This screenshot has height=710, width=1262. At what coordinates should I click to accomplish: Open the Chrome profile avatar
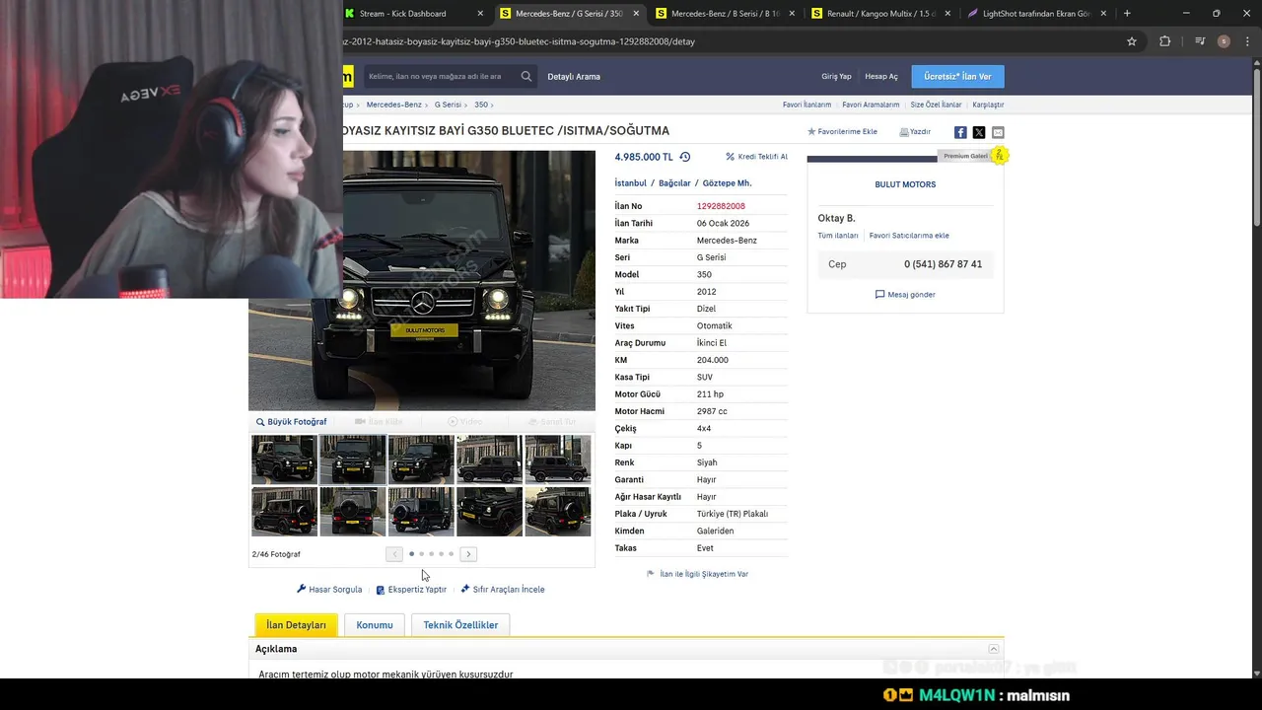point(1224,41)
